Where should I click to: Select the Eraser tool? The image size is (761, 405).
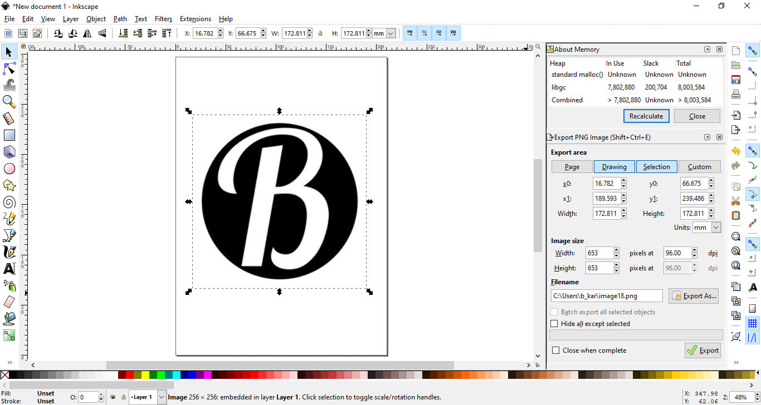[9, 302]
